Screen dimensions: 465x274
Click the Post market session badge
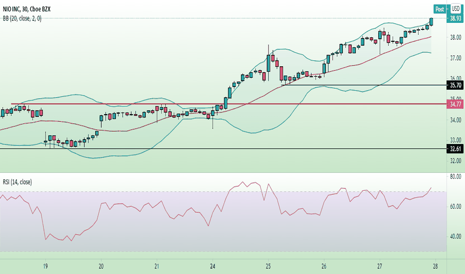click(x=440, y=9)
